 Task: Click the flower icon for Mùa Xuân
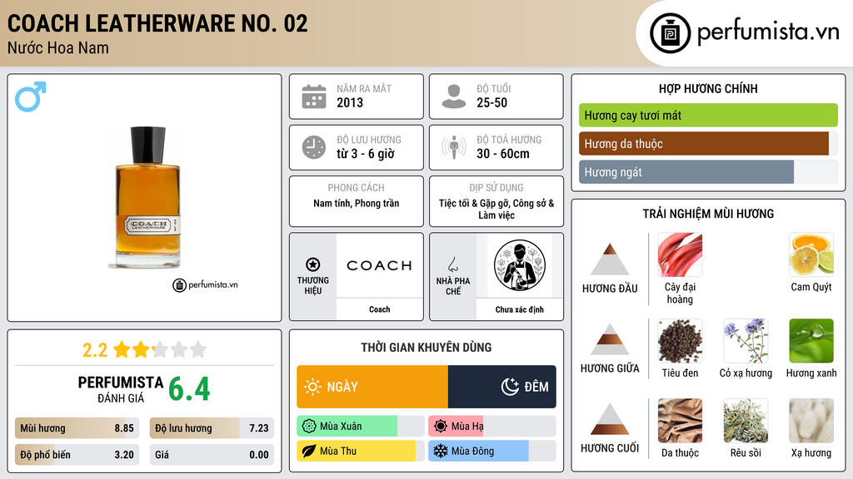(x=309, y=427)
